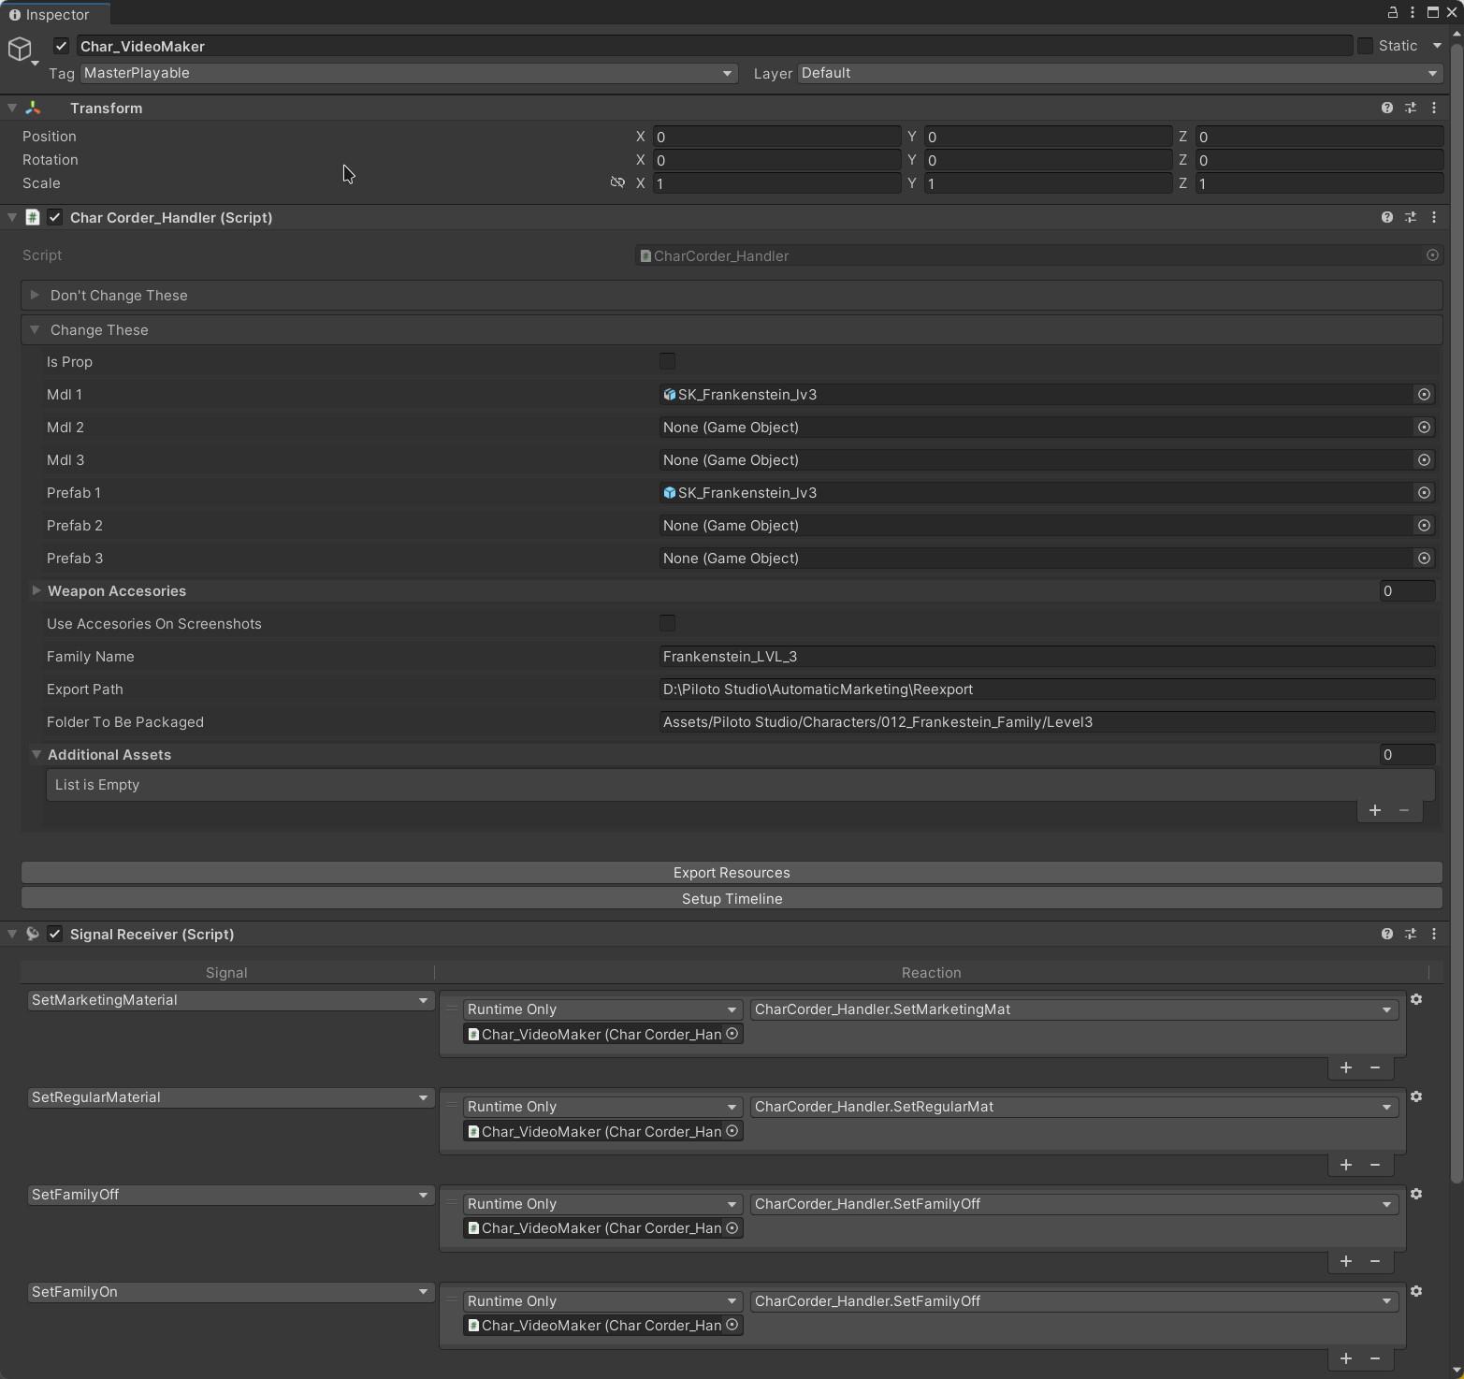Click inside the Family Name field
The image size is (1464, 1379).
tap(1029, 656)
